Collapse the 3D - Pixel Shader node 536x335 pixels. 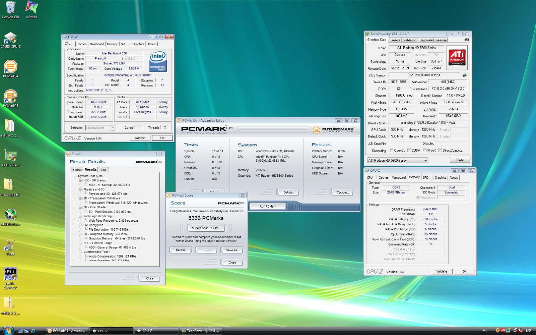tap(80, 207)
